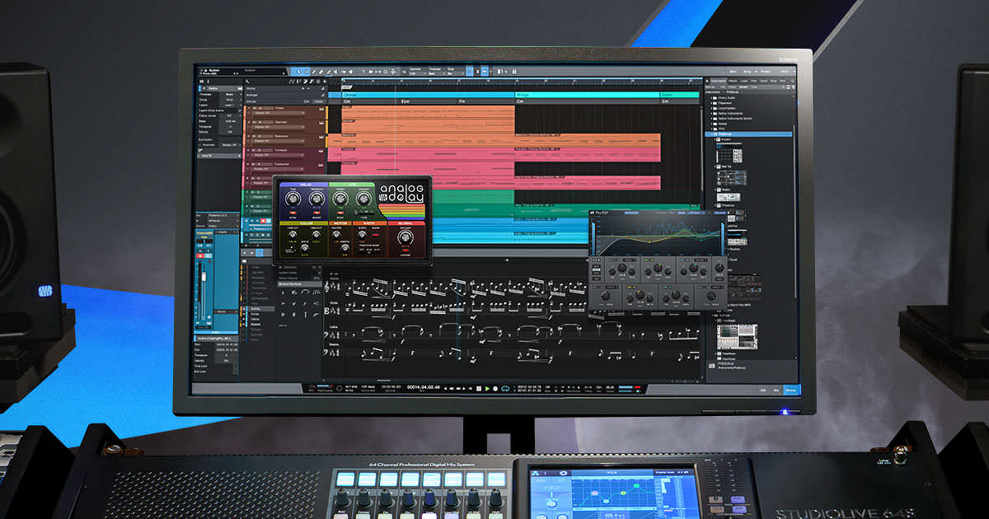Switch to the Cloud browser tab
This screenshot has height=519, width=989.
coord(764,81)
